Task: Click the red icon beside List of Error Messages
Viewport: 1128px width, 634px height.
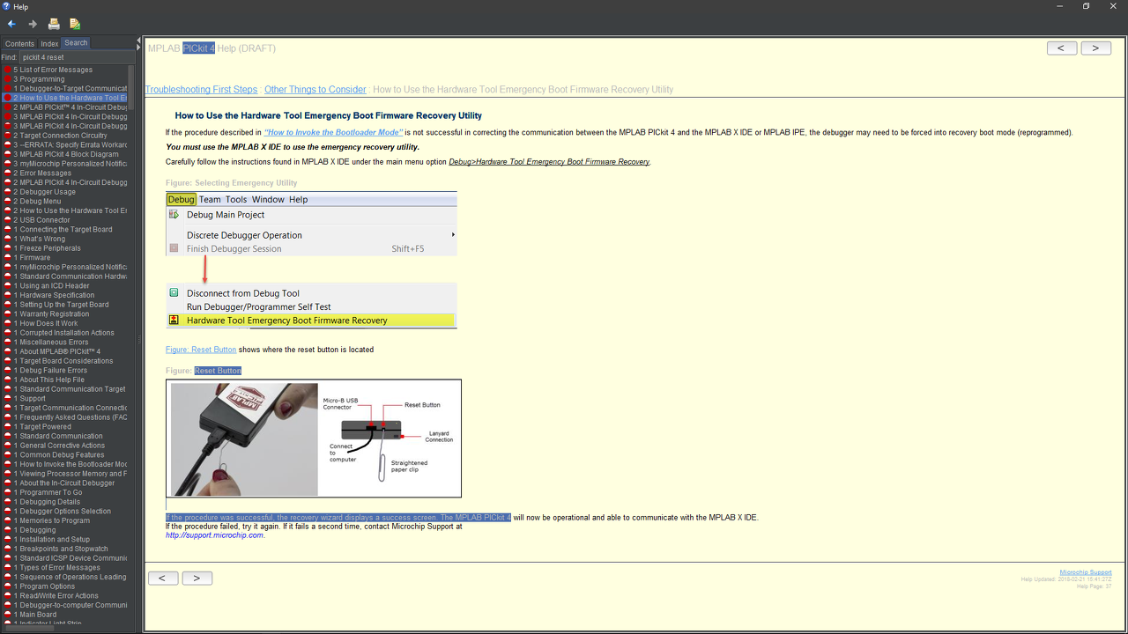Action: tap(7, 70)
